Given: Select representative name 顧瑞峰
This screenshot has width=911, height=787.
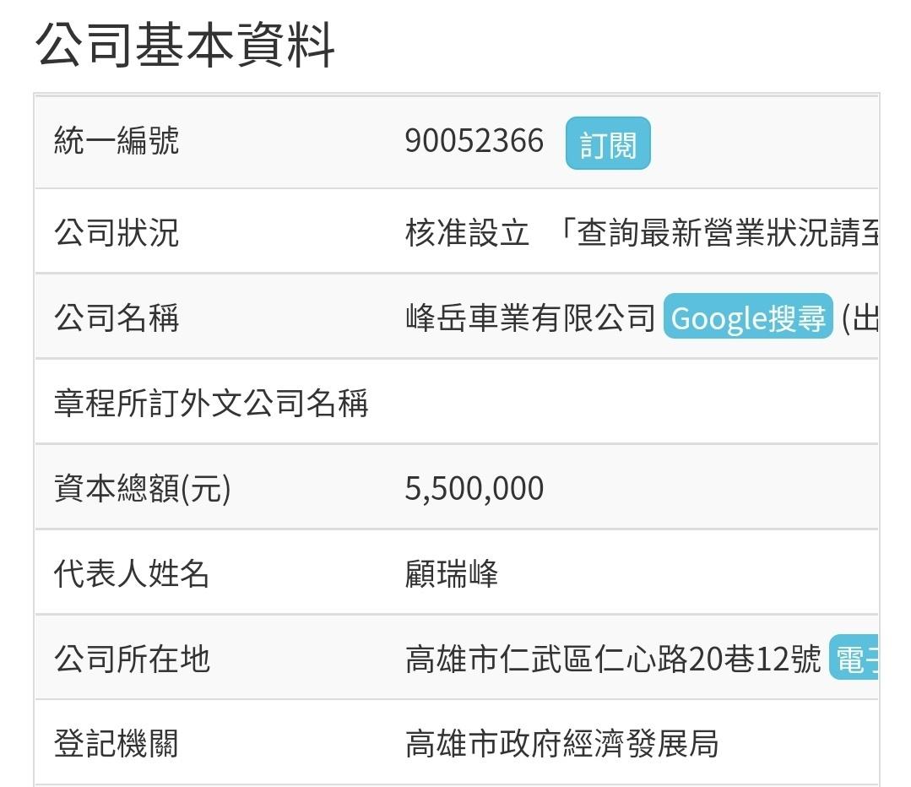Looking at the screenshot, I should 452,574.
